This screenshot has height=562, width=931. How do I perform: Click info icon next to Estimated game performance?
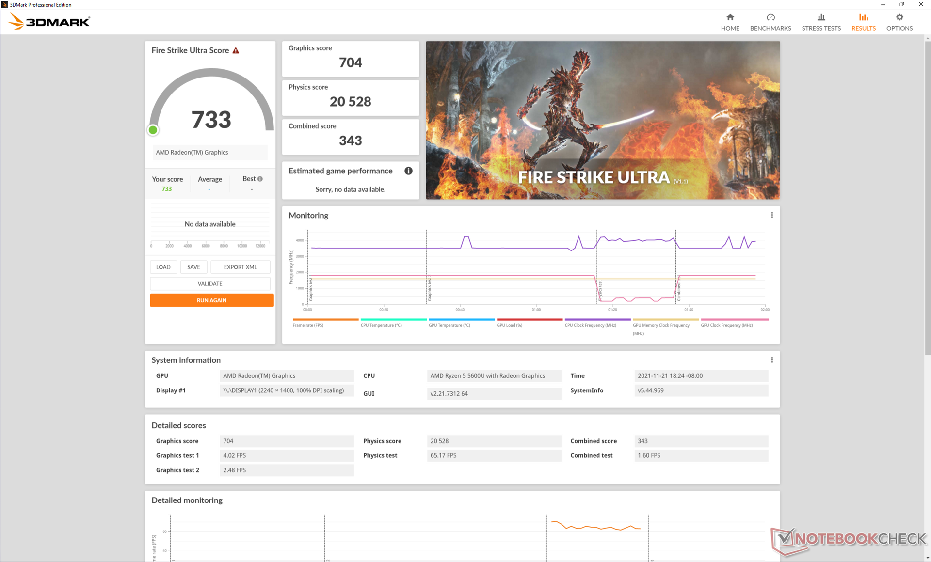(408, 171)
